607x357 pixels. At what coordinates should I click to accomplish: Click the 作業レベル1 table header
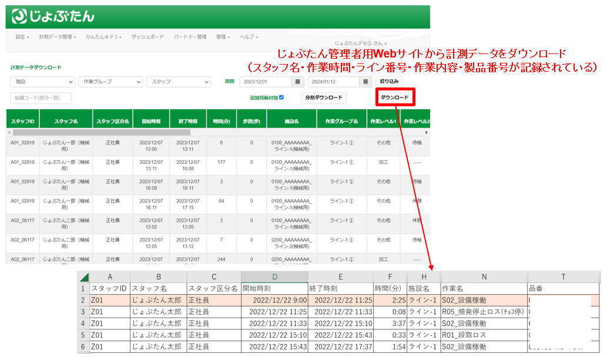pyautogui.click(x=384, y=119)
